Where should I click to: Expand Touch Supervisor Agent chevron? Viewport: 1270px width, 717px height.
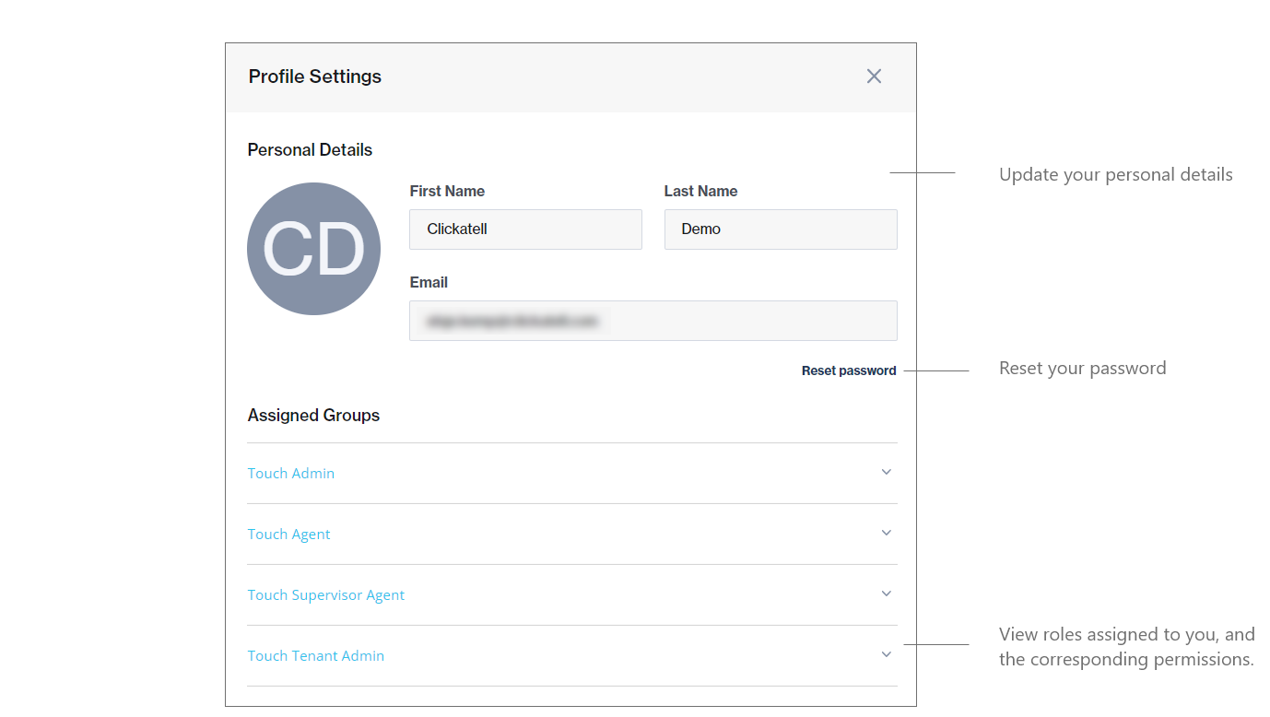pyautogui.click(x=886, y=594)
